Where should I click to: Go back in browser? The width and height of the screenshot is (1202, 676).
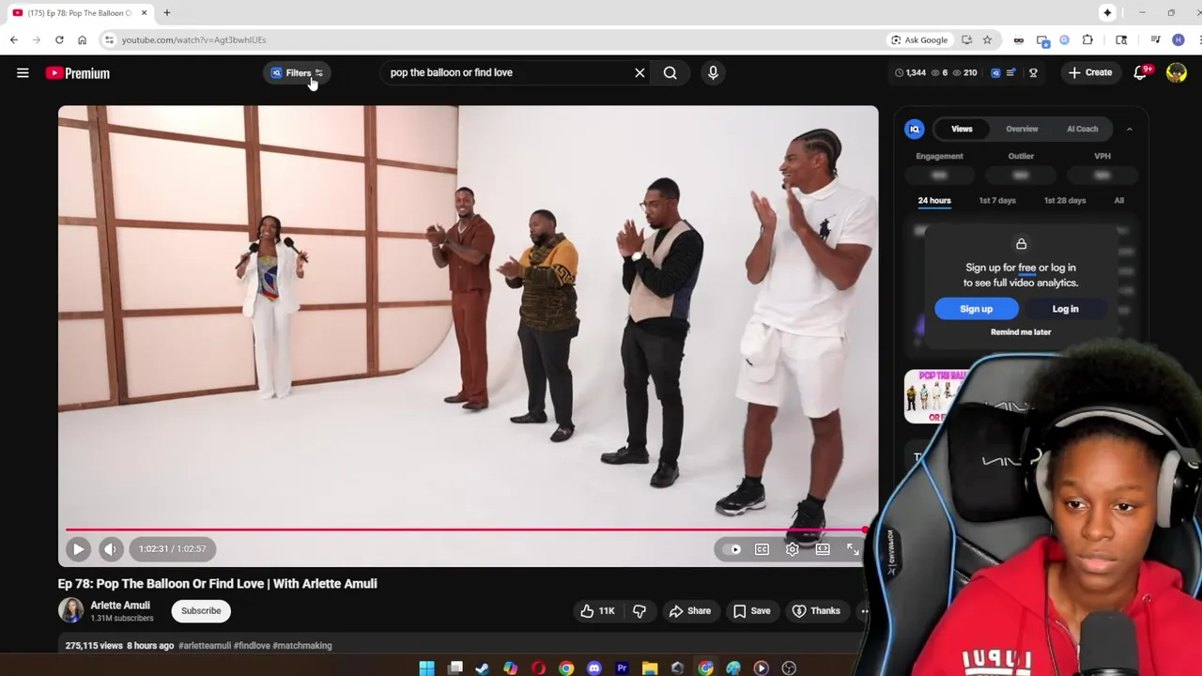pyautogui.click(x=13, y=39)
